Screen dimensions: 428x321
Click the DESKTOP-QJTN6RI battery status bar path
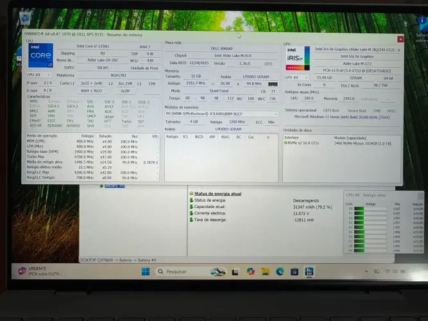[117, 260]
